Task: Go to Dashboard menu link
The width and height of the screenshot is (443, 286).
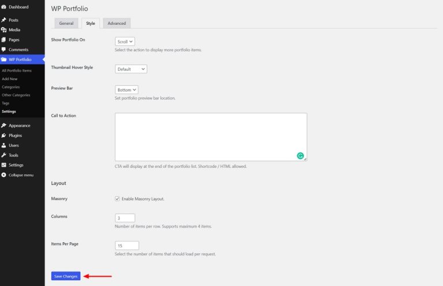Action: 18,7
